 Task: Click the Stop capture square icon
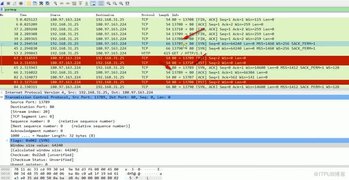[x=9, y=4]
